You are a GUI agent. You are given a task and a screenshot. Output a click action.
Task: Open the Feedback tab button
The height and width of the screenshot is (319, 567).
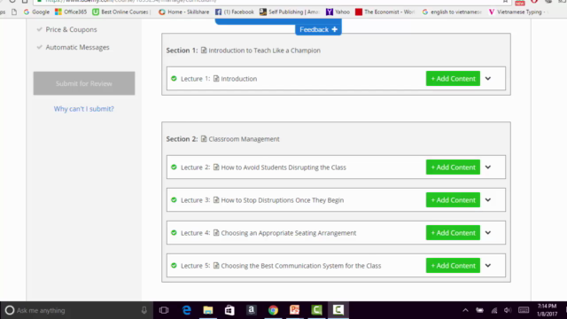[x=318, y=29]
